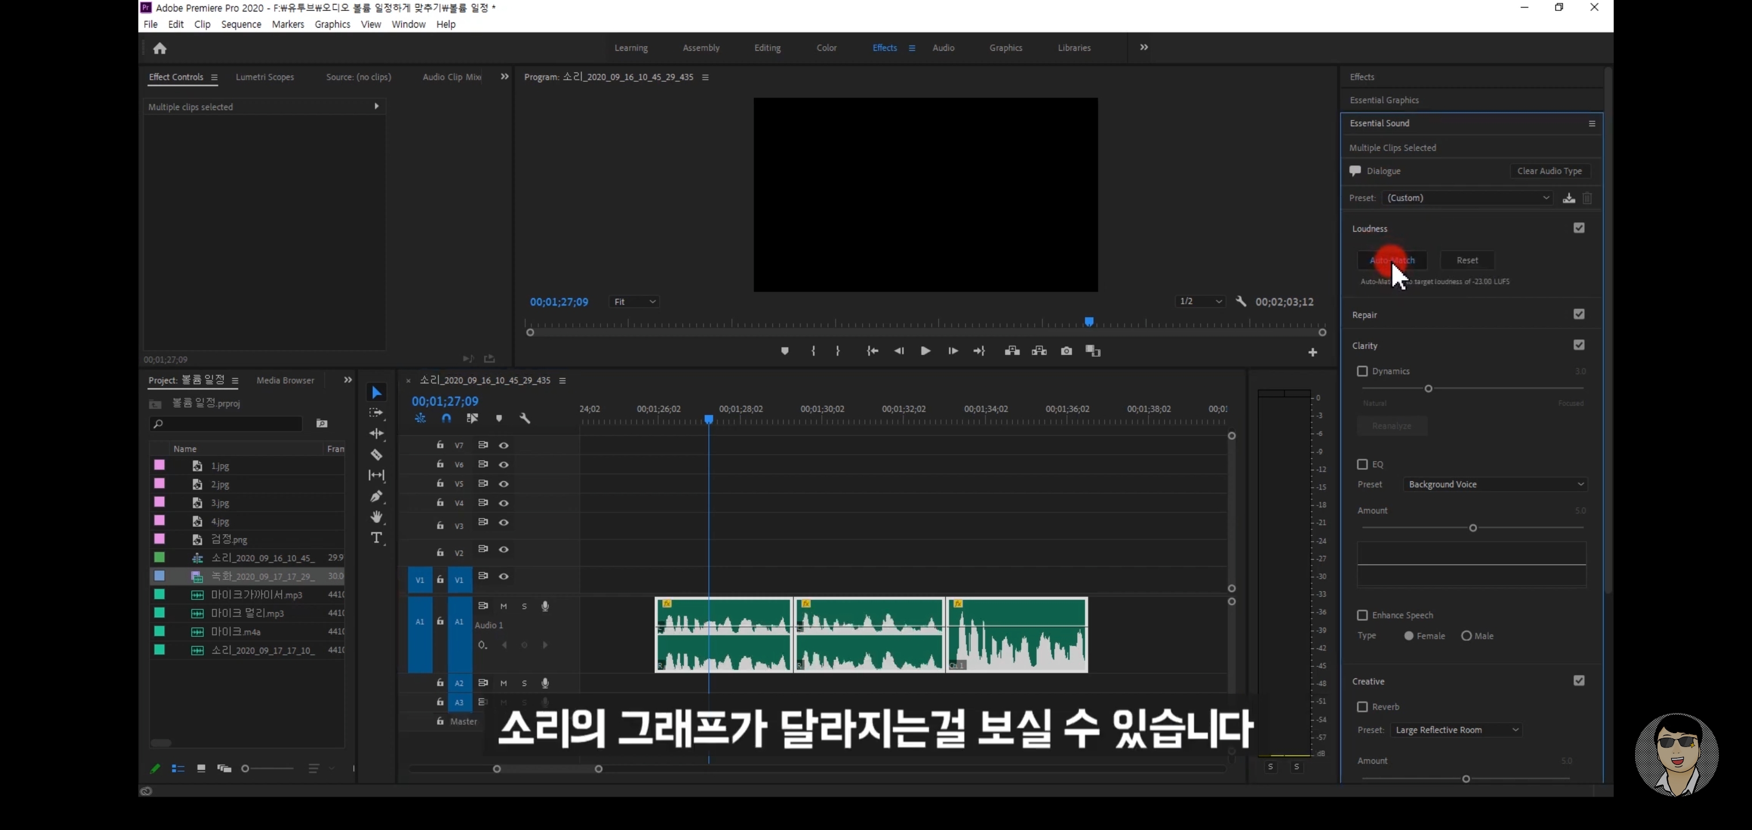Screen dimensions: 1752x830
Task: Open the EQ Background Voice preset dropdown
Action: tap(1495, 484)
